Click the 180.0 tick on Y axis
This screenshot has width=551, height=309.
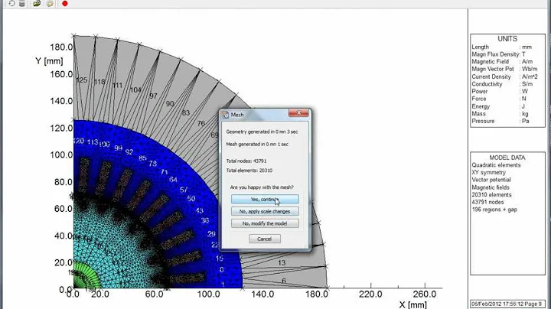click(x=61, y=47)
